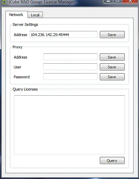Screen dimensions: 139x179
Task: Click the Server Settings address field
Action: (63, 34)
